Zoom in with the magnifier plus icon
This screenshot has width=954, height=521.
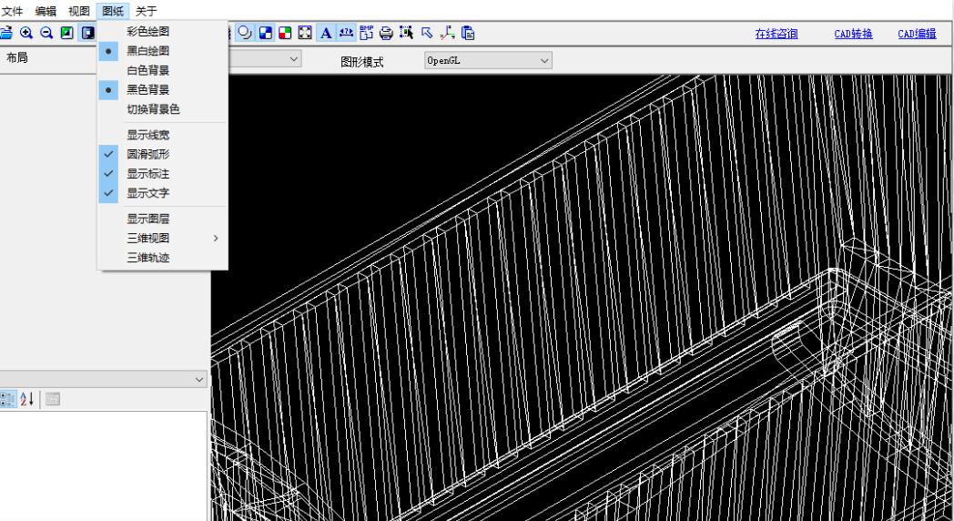pyautogui.click(x=26, y=33)
